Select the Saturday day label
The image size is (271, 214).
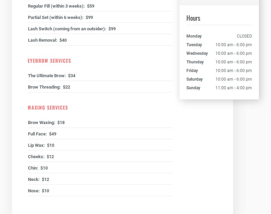(194, 79)
